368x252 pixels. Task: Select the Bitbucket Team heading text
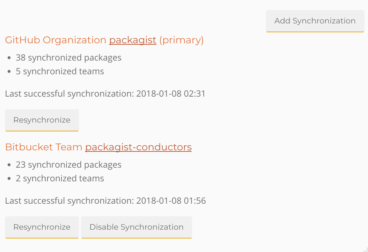pyautogui.click(x=43, y=147)
